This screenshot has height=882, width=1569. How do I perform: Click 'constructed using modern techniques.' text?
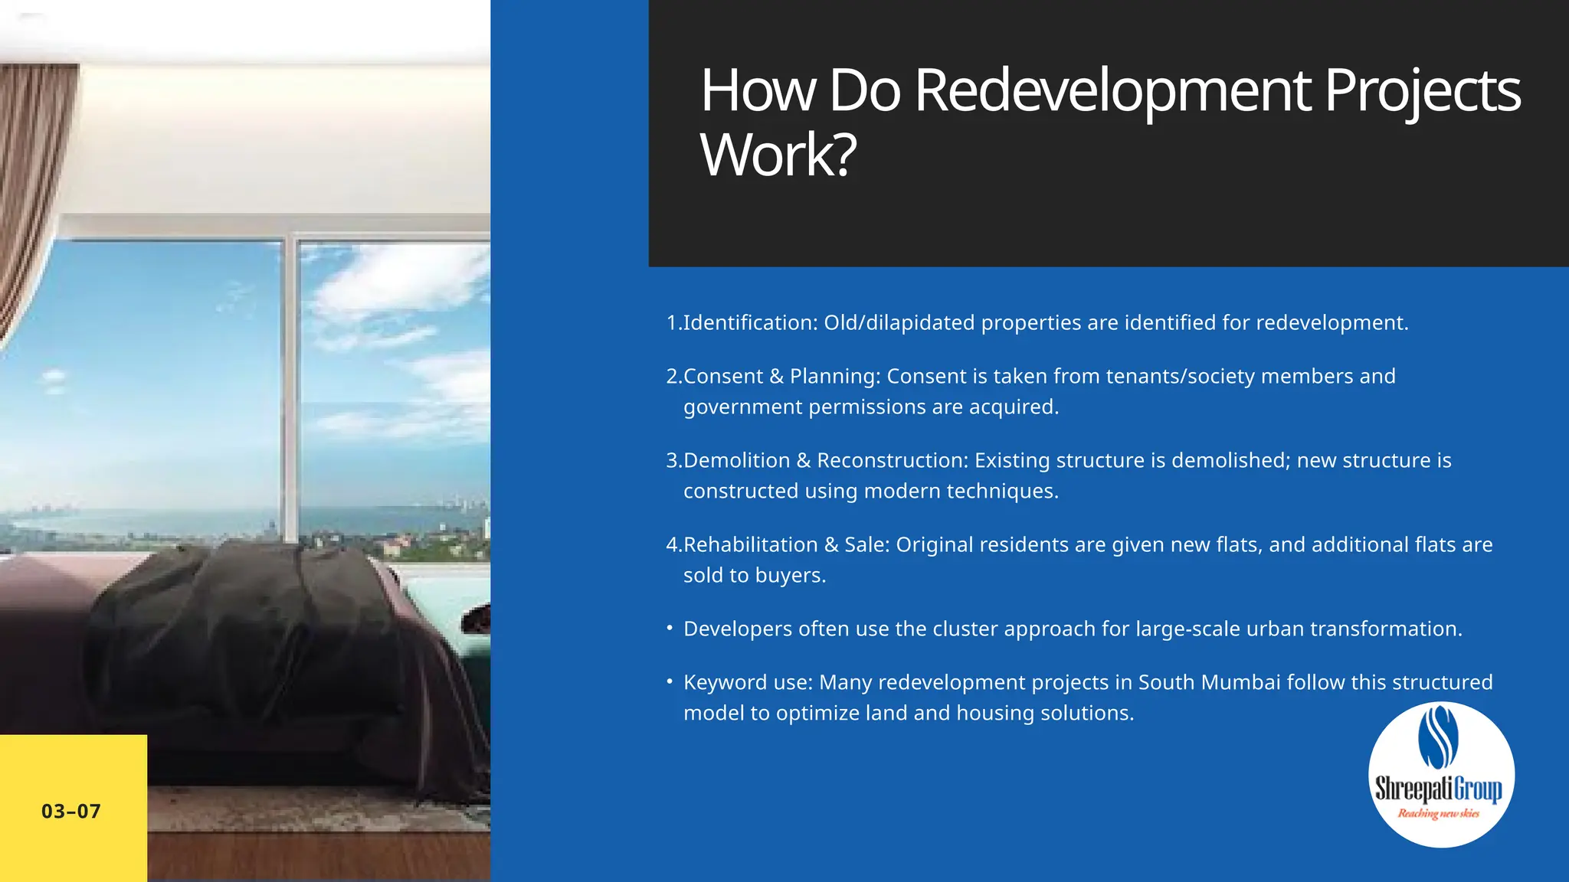(870, 492)
